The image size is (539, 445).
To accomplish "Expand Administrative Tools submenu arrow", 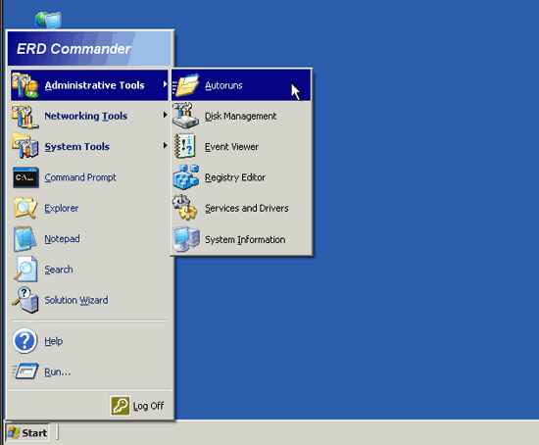I will click(166, 84).
